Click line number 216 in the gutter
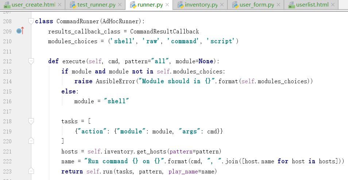The height and width of the screenshot is (180, 348). tap(7, 101)
